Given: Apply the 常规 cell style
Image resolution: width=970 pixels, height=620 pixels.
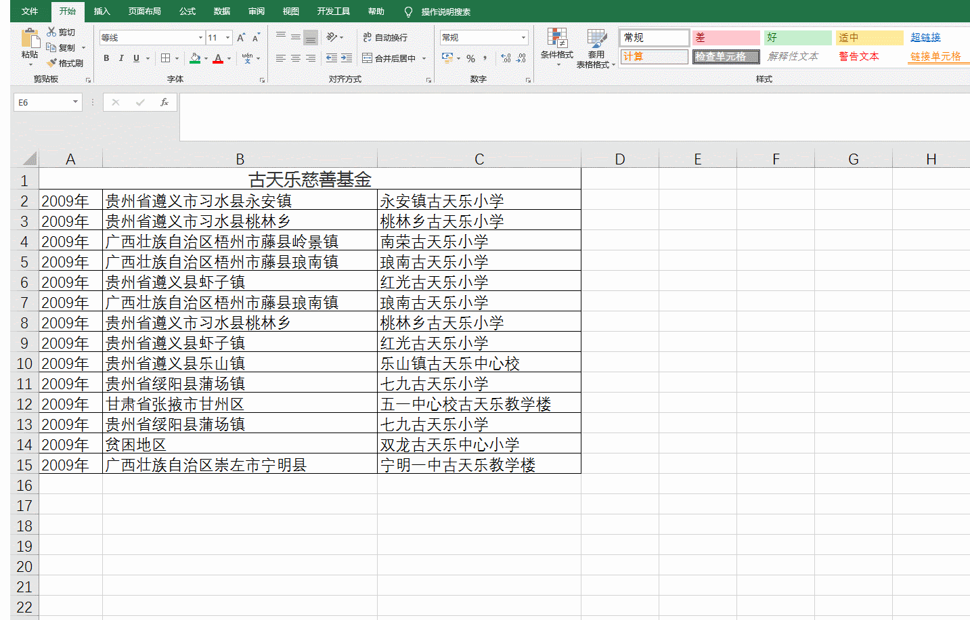Looking at the screenshot, I should tap(655, 37).
